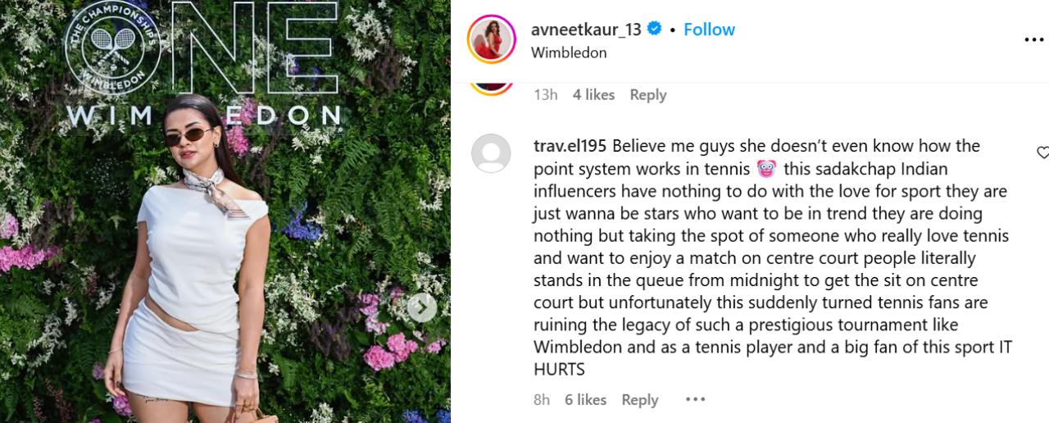Open trav.el195 username profile link
The height and width of the screenshot is (423, 1049).
(x=570, y=146)
